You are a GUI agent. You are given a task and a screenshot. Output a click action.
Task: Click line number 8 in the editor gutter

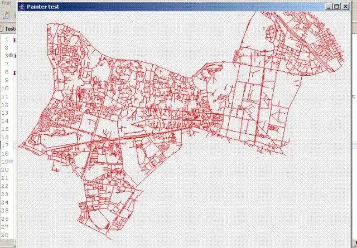(x=7, y=72)
